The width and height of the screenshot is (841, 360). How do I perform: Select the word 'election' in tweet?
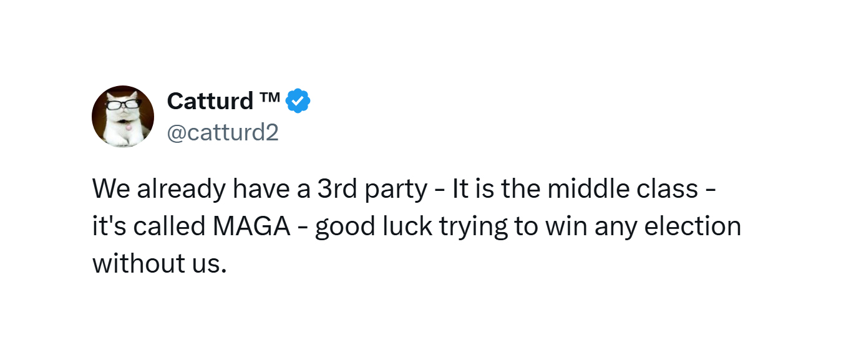point(693,226)
